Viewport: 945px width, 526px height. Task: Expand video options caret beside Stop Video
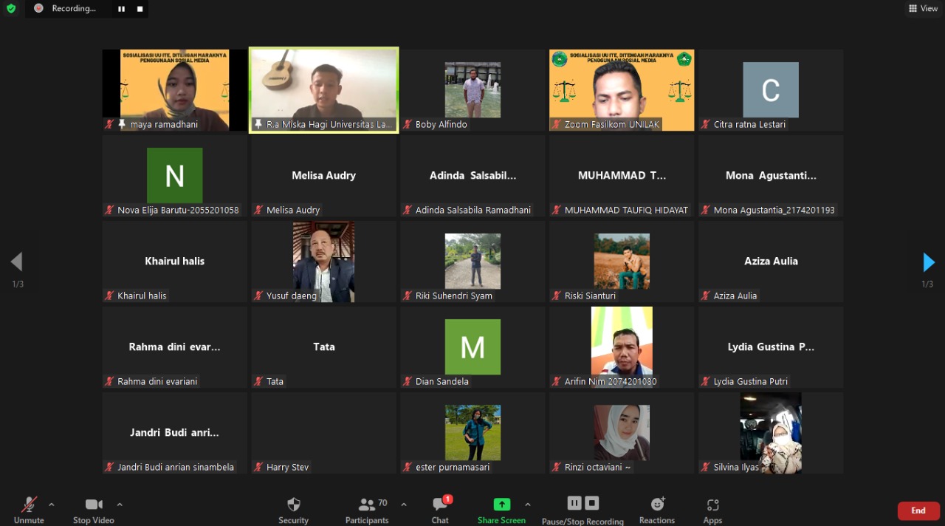click(x=120, y=505)
